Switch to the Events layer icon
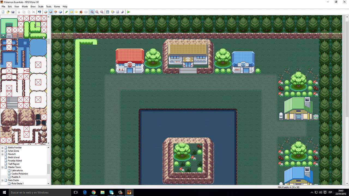The width and height of the screenshot is (349, 196). pyautogui.click(x=60, y=12)
